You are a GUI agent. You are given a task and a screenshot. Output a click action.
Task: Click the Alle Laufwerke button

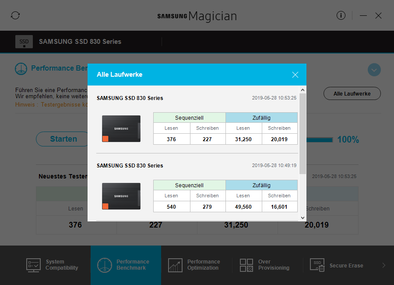click(352, 94)
